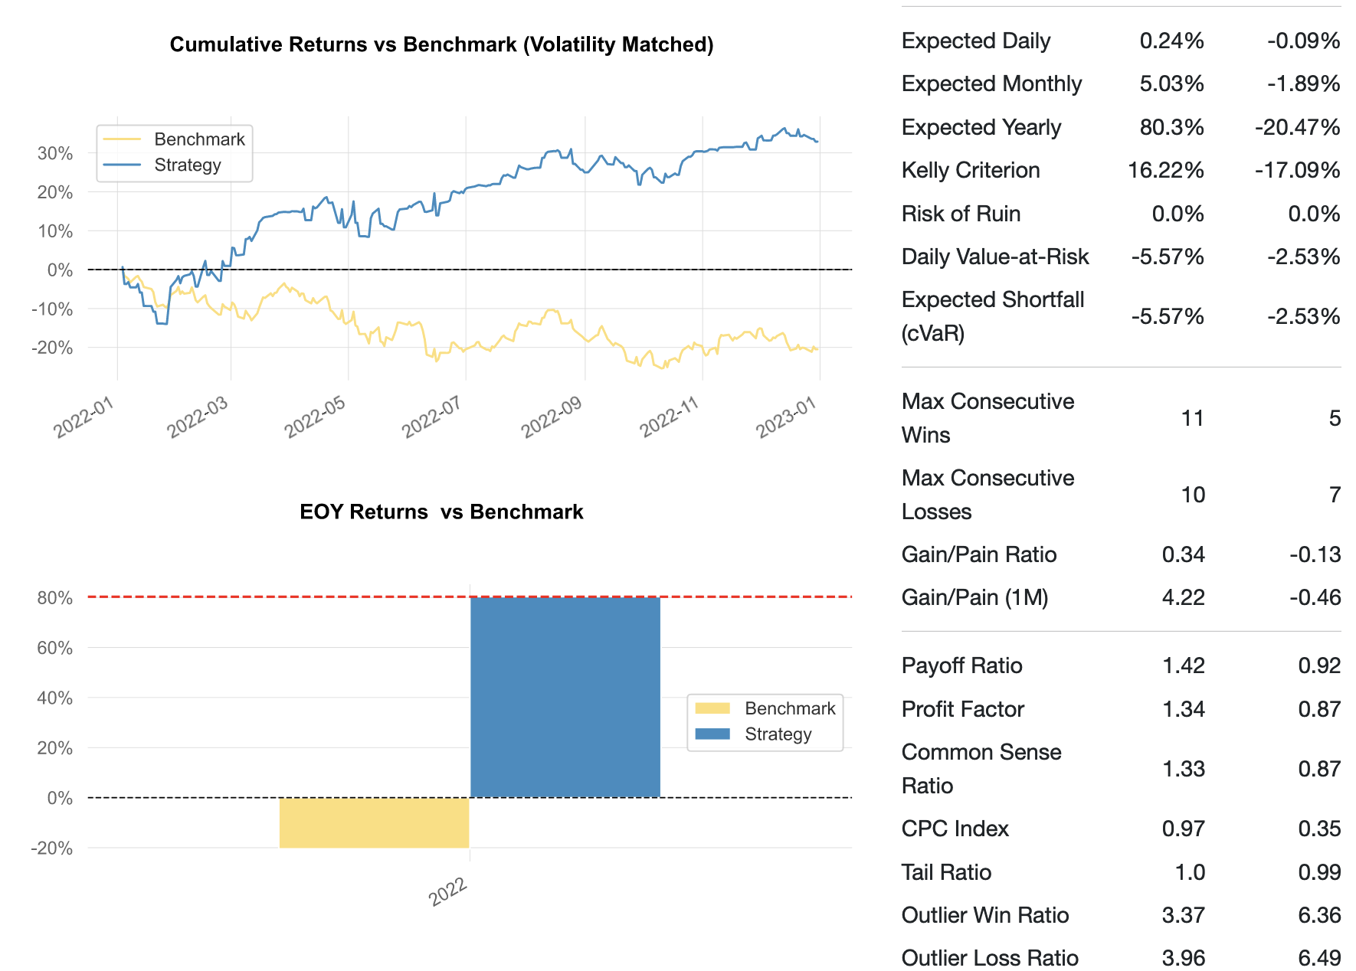Click the yellow Benchmark swatch in EOY legend
Image resolution: width=1356 pixels, height=971 pixels.
[712, 708]
